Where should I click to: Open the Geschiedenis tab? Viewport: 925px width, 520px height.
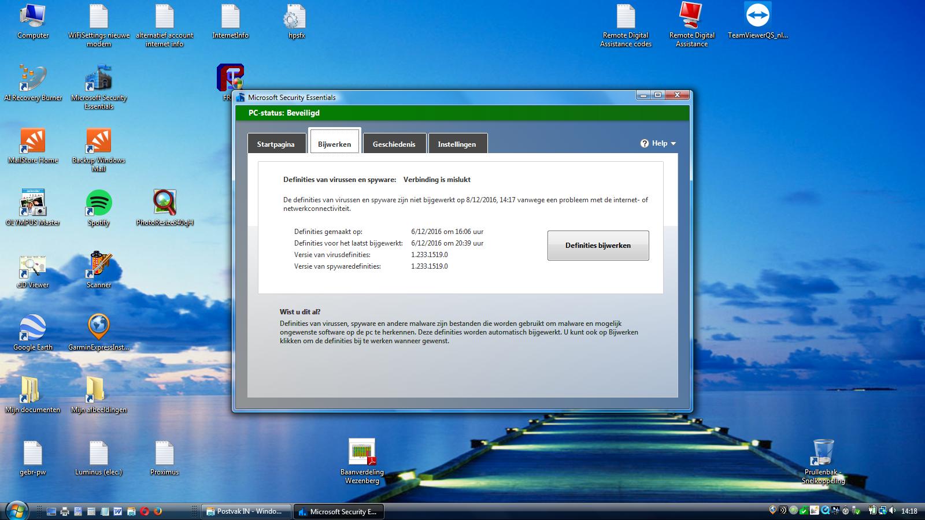394,144
